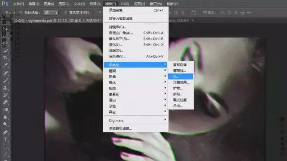This screenshot has height=161, width=287.
Task: Choose 消失点(V)... menu item
Action: [x=135, y=56]
